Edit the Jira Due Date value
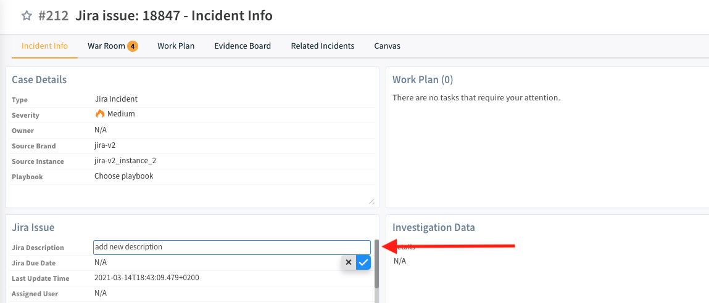709x303 pixels. click(x=101, y=262)
